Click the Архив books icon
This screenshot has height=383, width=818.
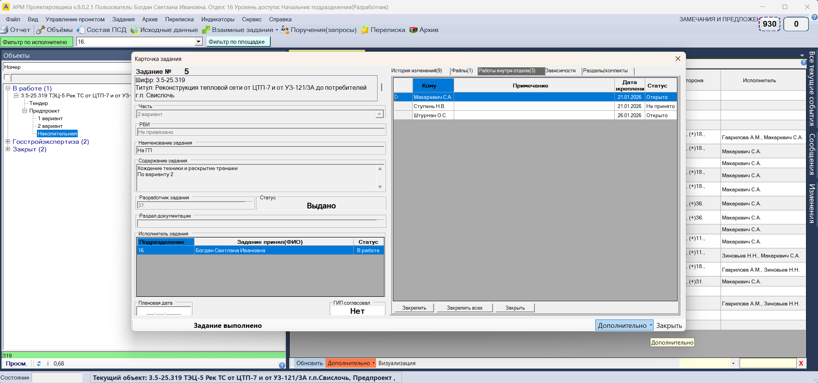click(x=413, y=30)
